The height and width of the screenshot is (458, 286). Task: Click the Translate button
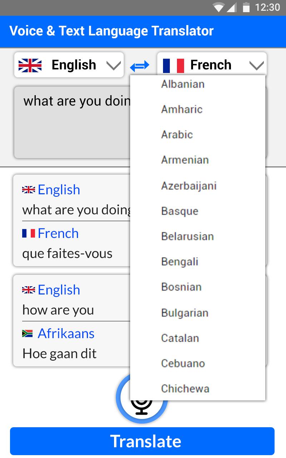142,441
